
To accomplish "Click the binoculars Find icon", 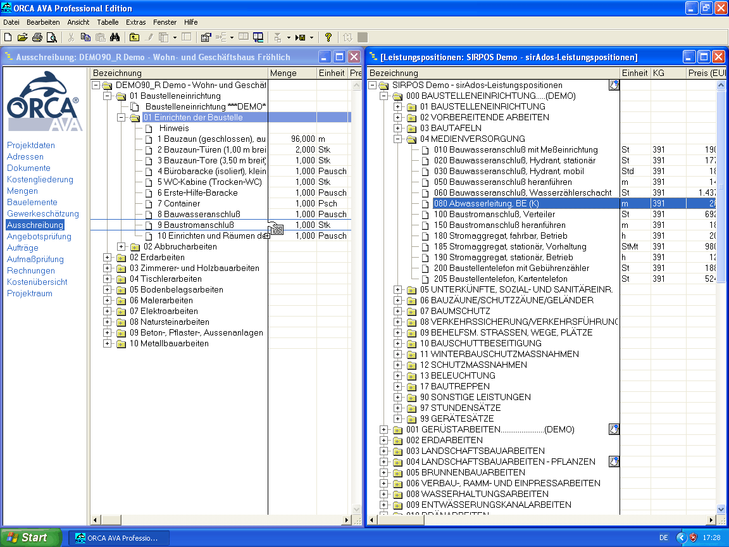I will tap(115, 37).
